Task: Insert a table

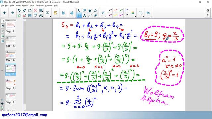Action: point(41,10)
